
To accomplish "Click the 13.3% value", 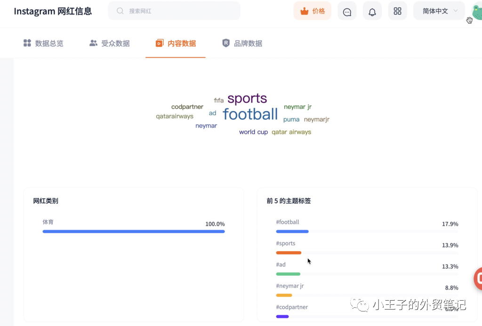I will click(x=450, y=266).
